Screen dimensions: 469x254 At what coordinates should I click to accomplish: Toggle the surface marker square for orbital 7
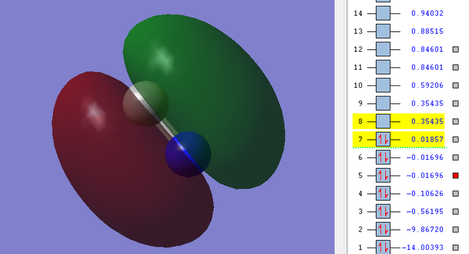coord(456,139)
